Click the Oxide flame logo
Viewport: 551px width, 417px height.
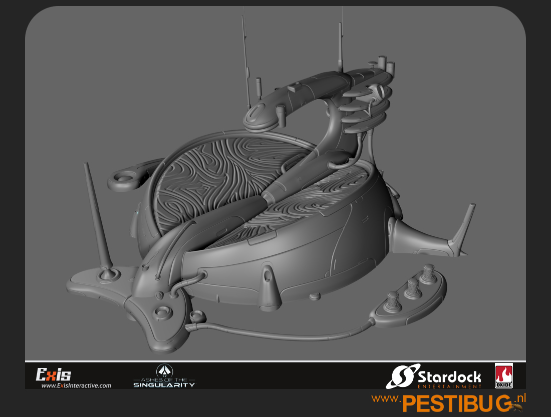[x=504, y=376]
